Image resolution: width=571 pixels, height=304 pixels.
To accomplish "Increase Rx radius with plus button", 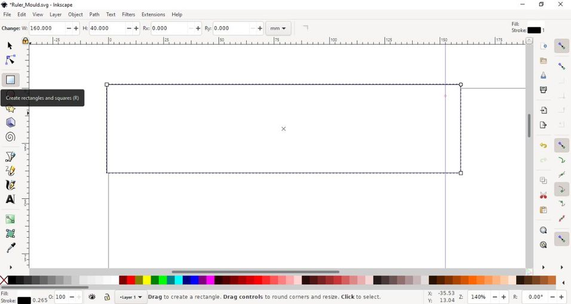I will pos(198,28).
